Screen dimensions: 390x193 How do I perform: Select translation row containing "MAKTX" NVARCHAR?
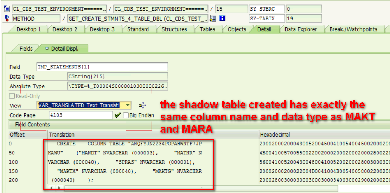tap(153, 171)
